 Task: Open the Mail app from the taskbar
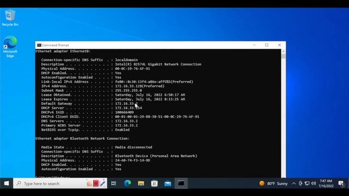(x=167, y=183)
